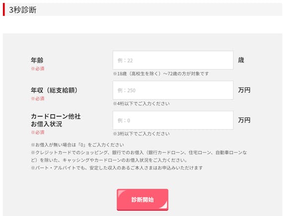283x216 pixels.
Task: Click the ※4桁以下でご入力ください hint
Action: point(141,104)
